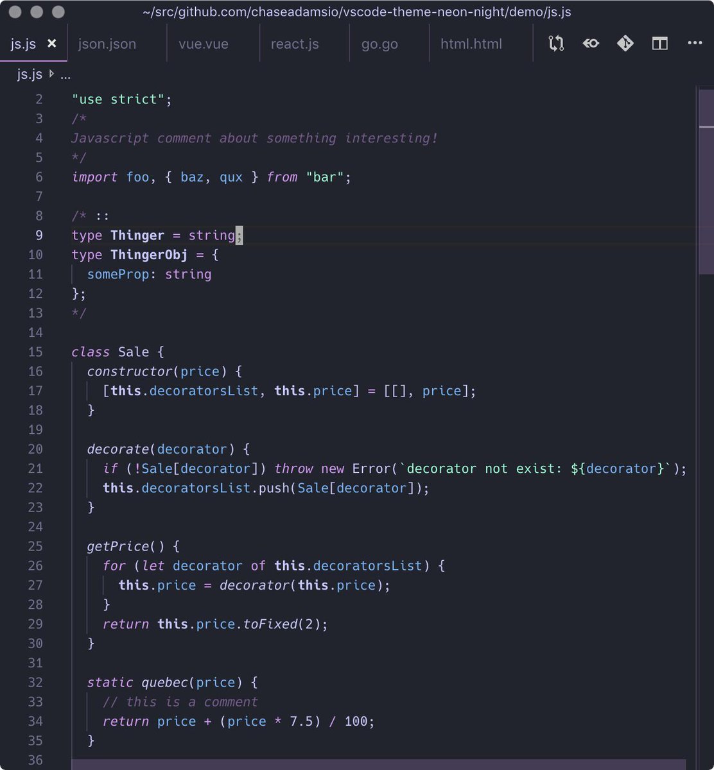The image size is (714, 770).
Task: Click the git branch diamond icon
Action: 625,43
